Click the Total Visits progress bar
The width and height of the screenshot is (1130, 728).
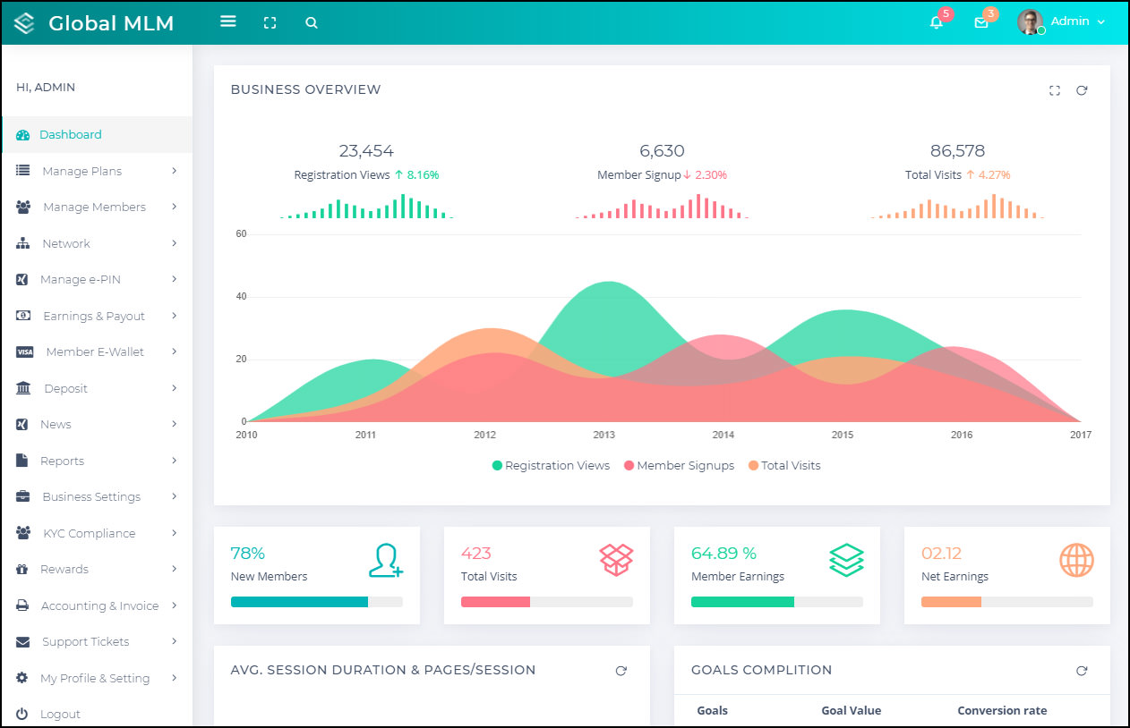point(547,602)
